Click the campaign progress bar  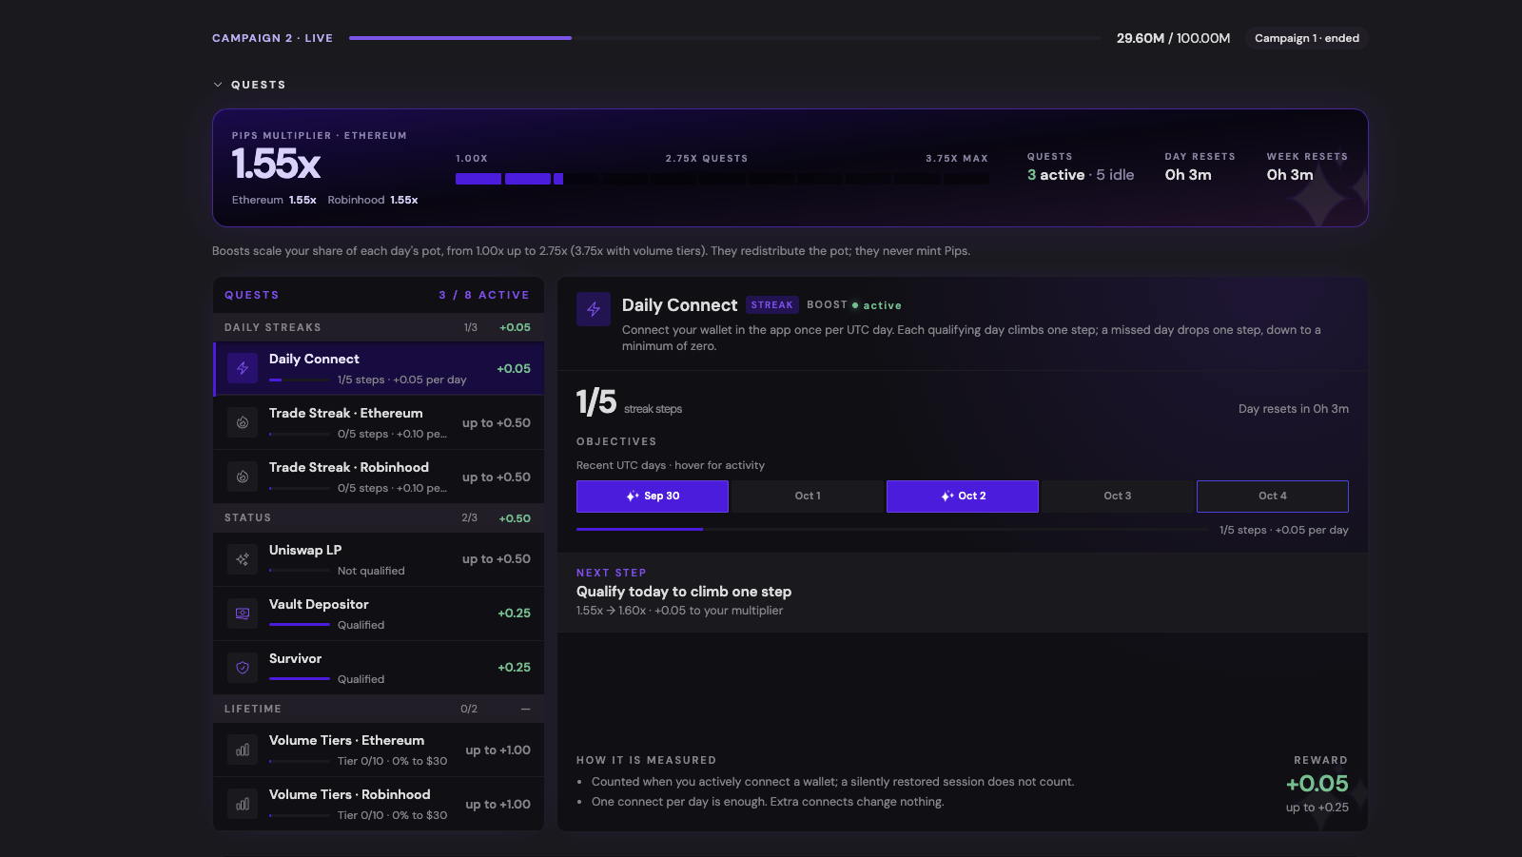tap(725, 38)
